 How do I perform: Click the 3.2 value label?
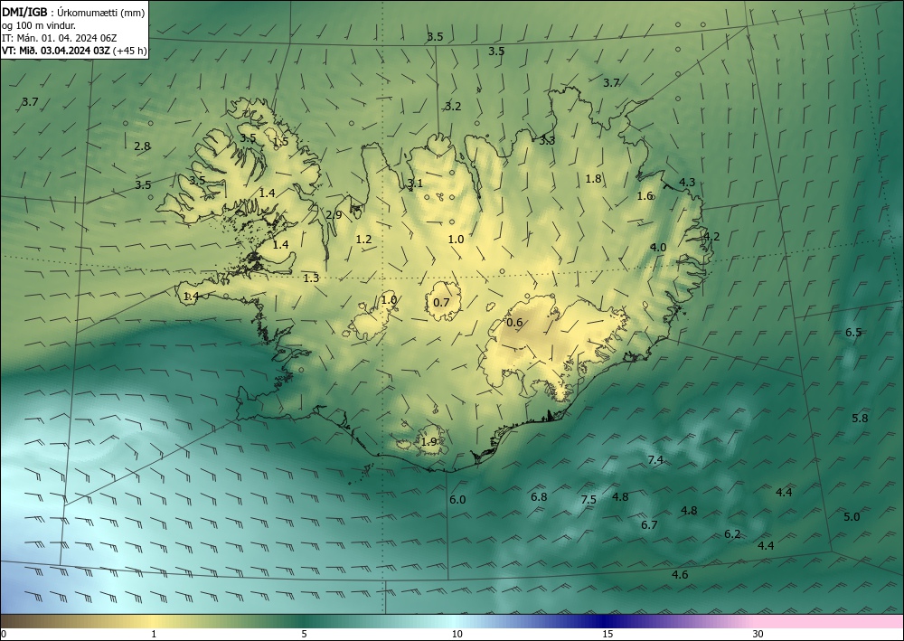point(453,106)
